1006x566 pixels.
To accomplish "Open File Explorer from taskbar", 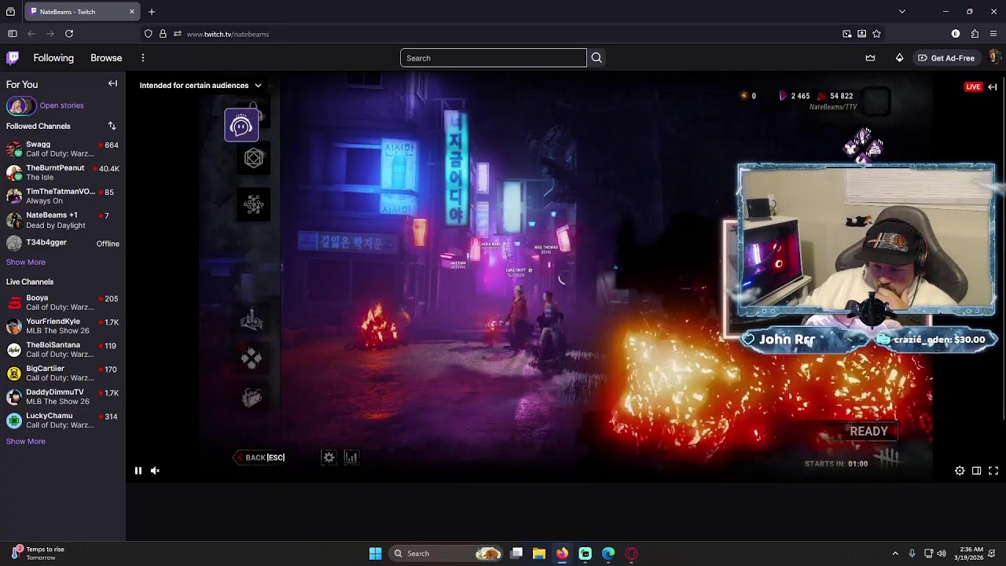I will [x=539, y=553].
